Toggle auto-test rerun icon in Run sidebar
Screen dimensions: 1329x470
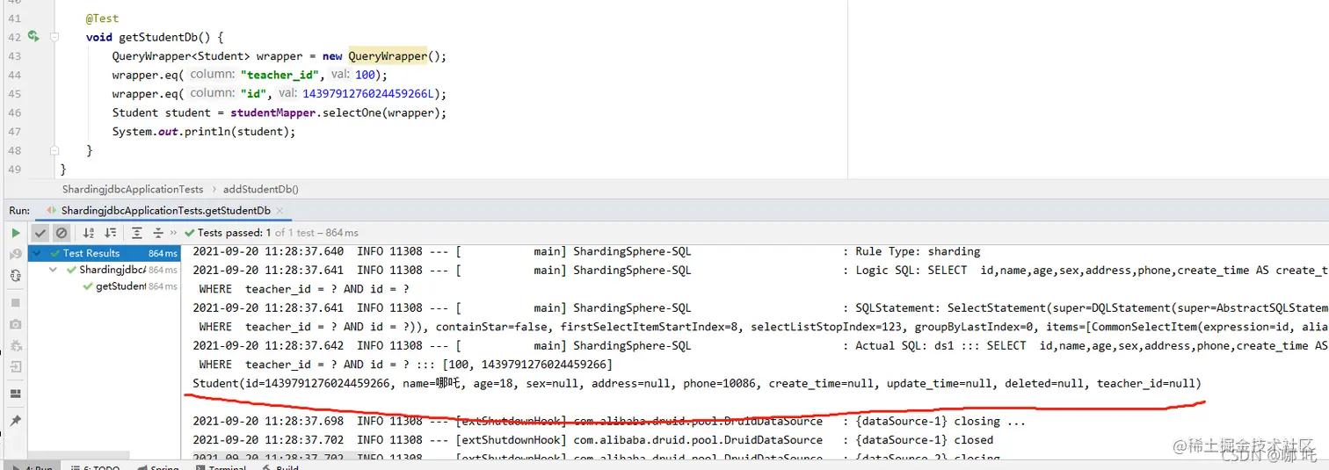tap(15, 275)
